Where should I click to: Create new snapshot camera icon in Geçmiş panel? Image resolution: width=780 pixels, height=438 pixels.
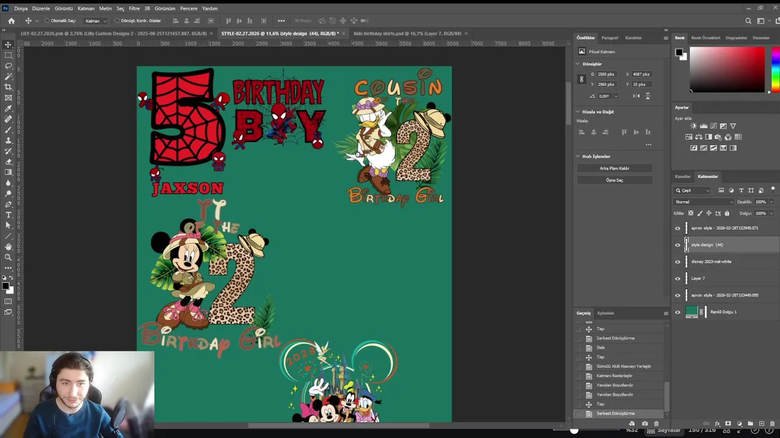pyautogui.click(x=645, y=423)
